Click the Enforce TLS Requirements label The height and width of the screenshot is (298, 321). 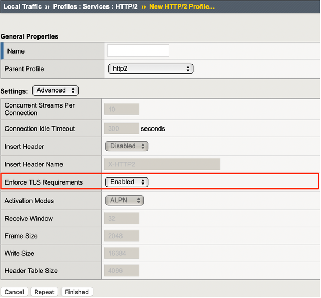point(44,182)
